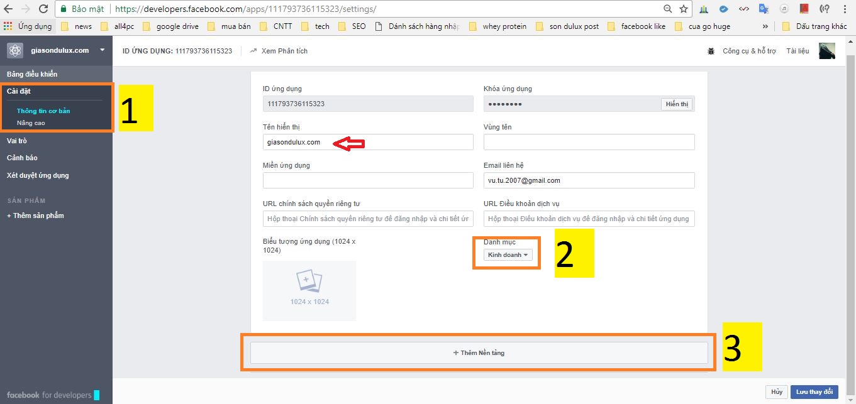Click the Tên hiển thị input field

click(368, 142)
